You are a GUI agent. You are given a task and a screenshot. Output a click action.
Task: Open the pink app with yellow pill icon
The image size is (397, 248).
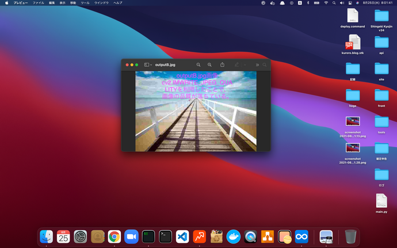click(285, 236)
